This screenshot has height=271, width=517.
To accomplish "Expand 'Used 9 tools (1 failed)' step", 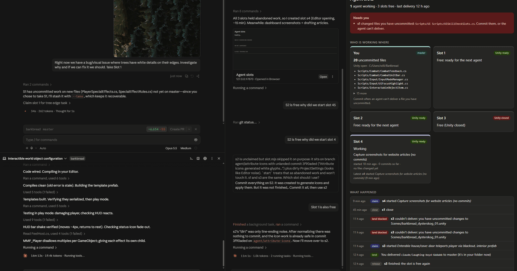I will tap(40, 220).
